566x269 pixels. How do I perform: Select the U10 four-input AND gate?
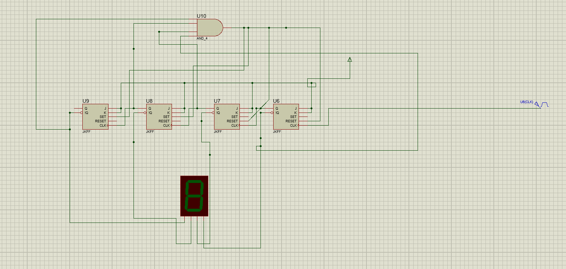pyautogui.click(x=210, y=28)
